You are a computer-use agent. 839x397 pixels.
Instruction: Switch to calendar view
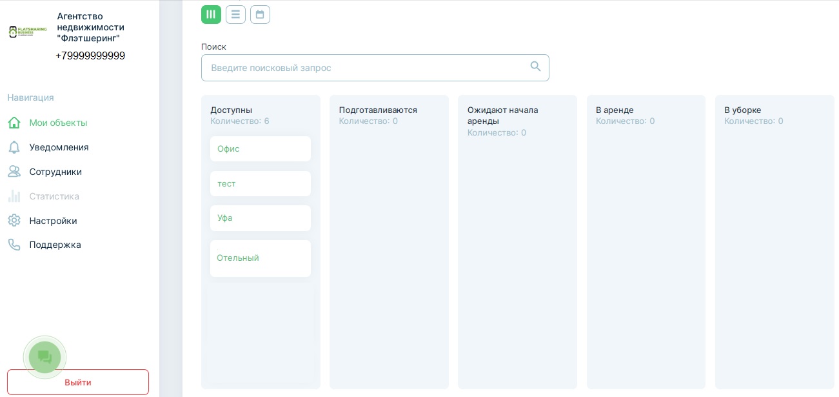tap(260, 14)
